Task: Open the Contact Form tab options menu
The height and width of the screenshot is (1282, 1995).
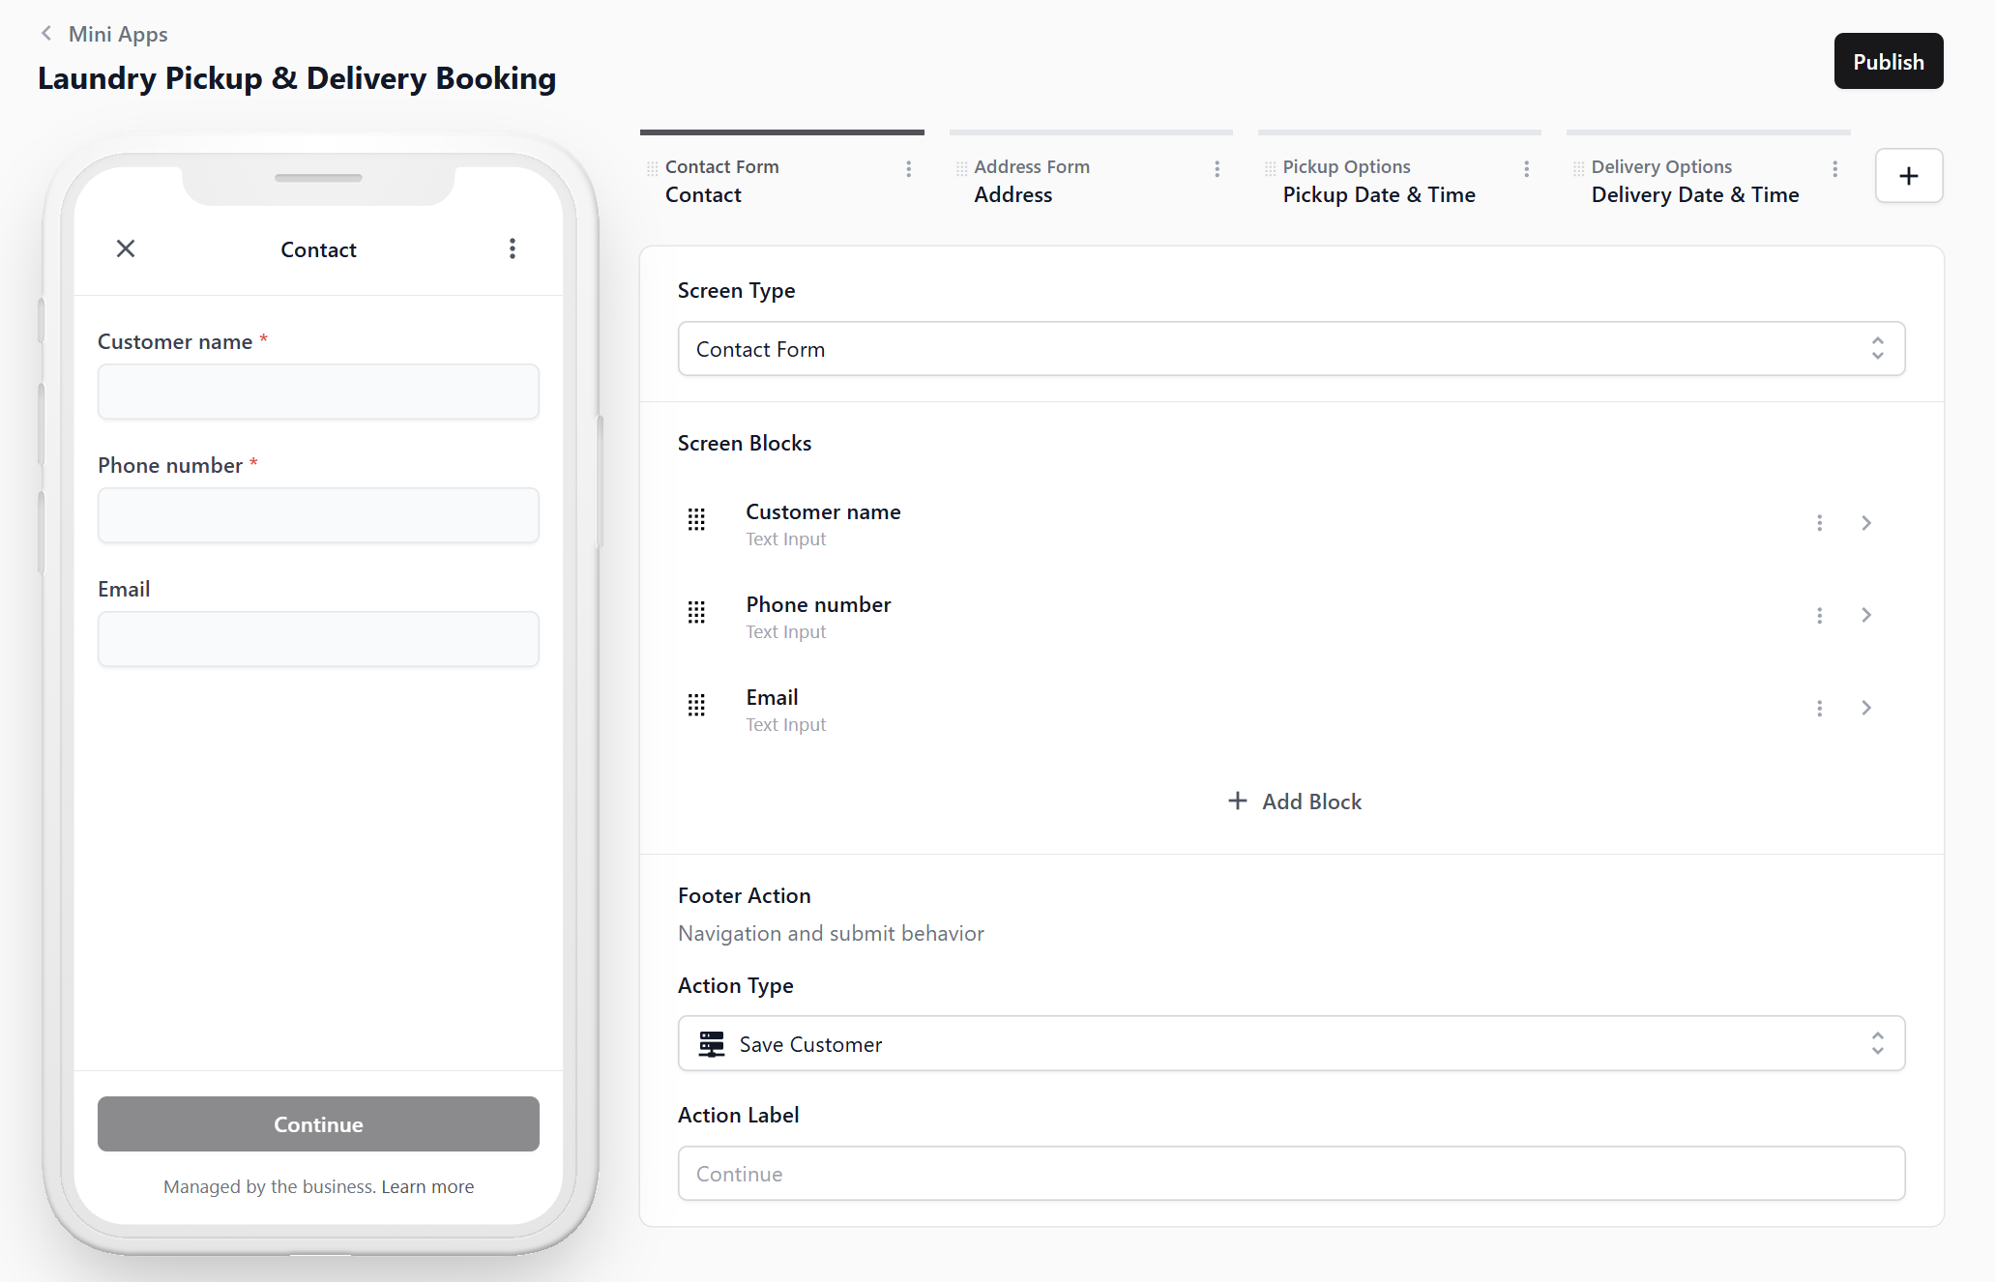Action: click(x=908, y=169)
